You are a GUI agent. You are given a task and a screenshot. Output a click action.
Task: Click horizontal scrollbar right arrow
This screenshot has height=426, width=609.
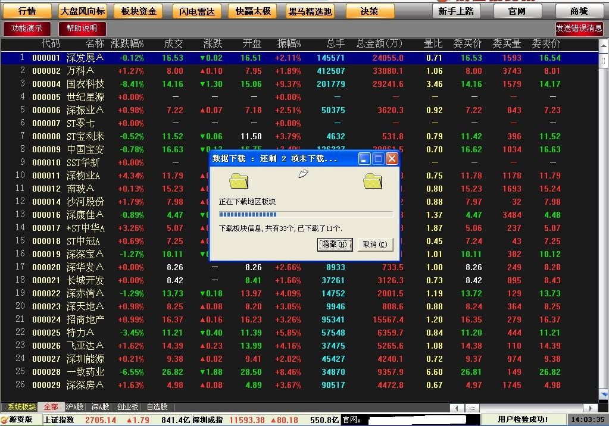click(x=591, y=408)
